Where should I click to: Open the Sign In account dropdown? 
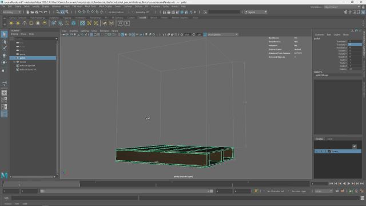coord(256,12)
